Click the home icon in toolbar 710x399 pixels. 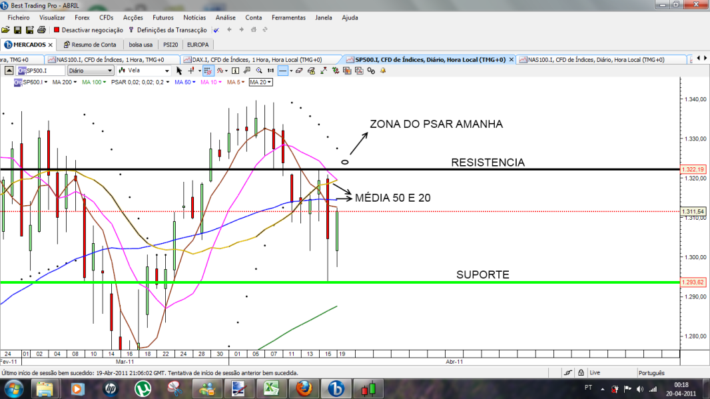tap(254, 30)
